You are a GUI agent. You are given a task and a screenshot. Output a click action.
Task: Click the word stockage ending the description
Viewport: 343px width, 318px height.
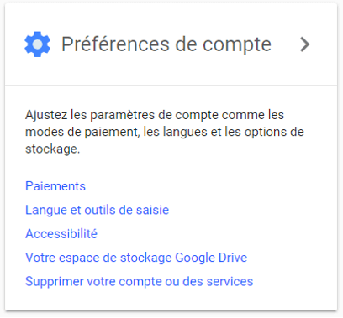point(51,149)
